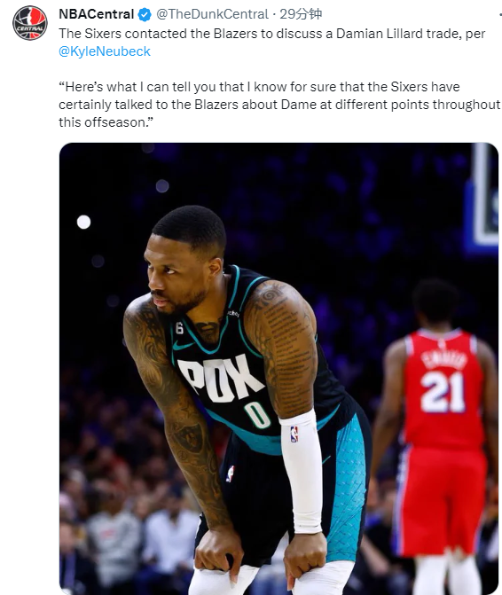Screen dimensions: 502x595
Task: Click the number 21 on the red jersey
Action: pyautogui.click(x=443, y=392)
